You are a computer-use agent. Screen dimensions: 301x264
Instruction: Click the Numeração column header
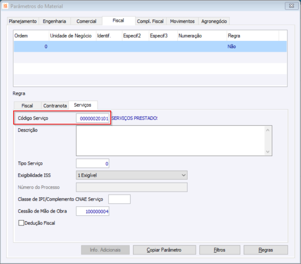click(202, 36)
